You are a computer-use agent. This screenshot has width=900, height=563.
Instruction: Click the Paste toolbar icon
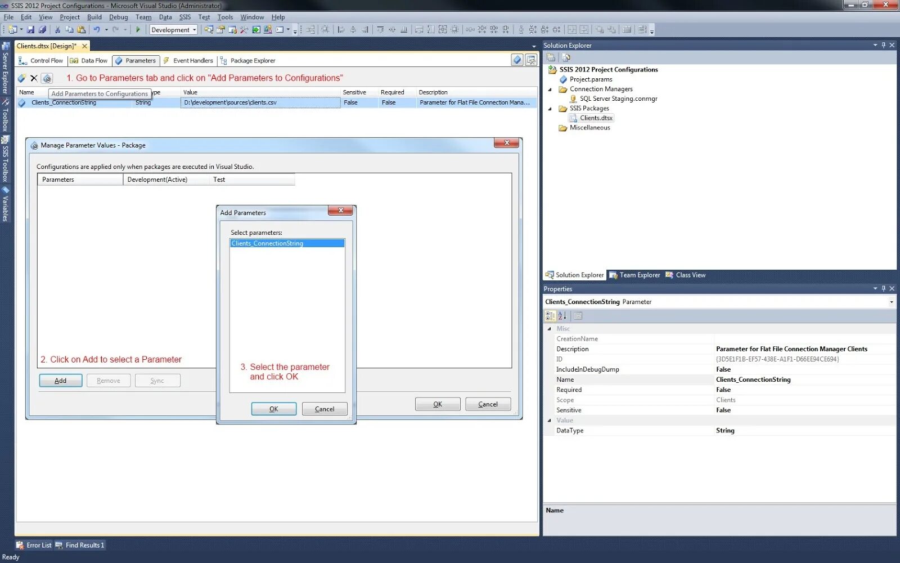tap(82, 29)
